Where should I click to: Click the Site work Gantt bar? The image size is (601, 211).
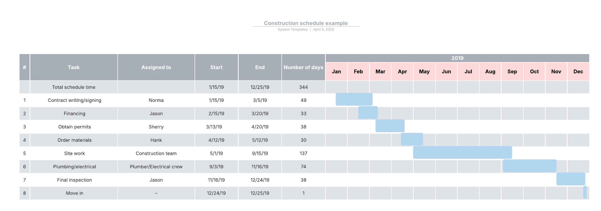[x=462, y=152]
